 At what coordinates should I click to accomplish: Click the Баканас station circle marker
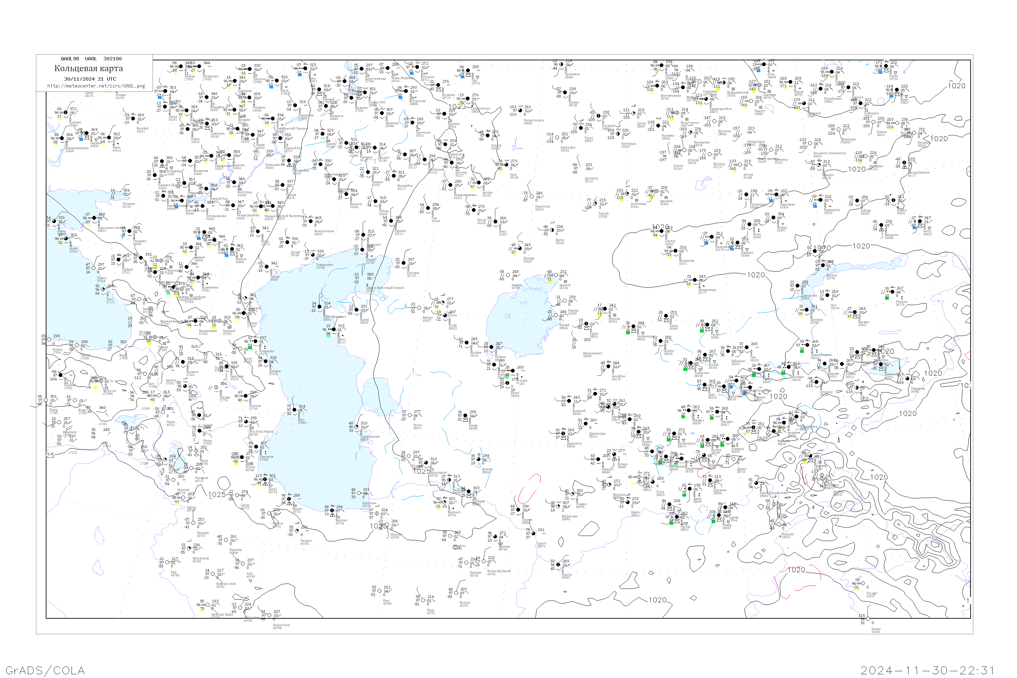tap(855, 312)
